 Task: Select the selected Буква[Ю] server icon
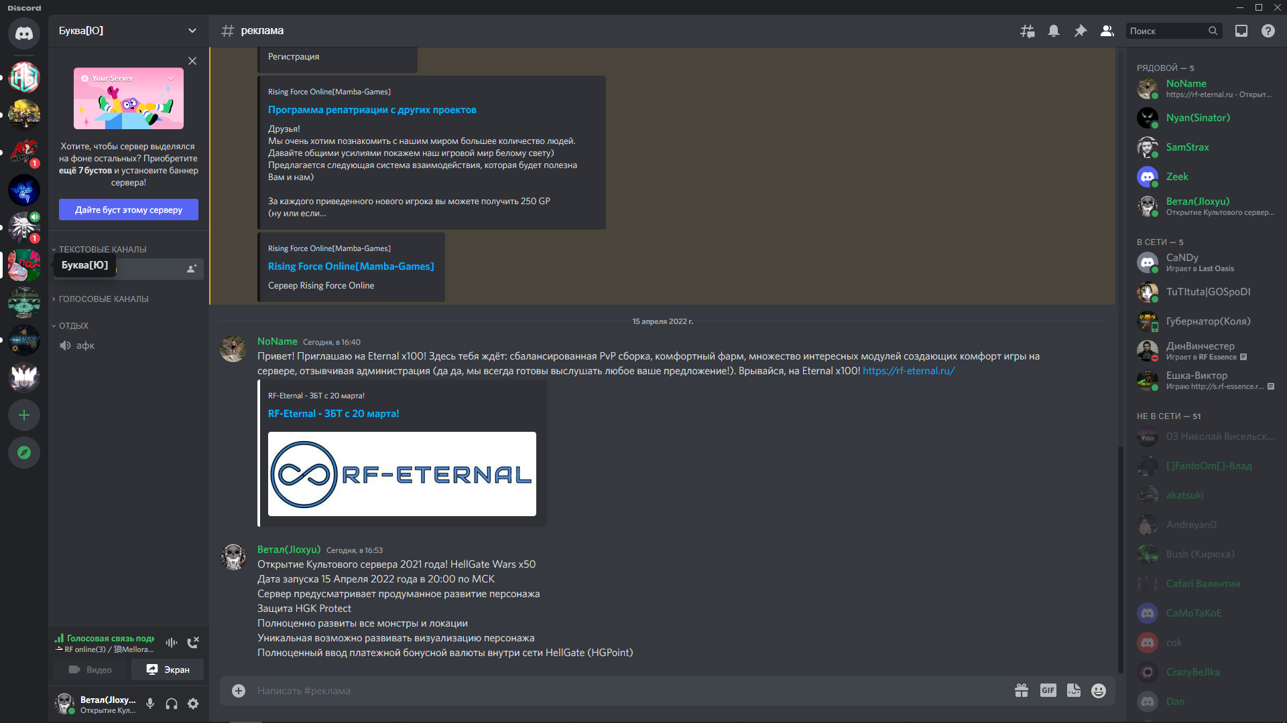[24, 265]
